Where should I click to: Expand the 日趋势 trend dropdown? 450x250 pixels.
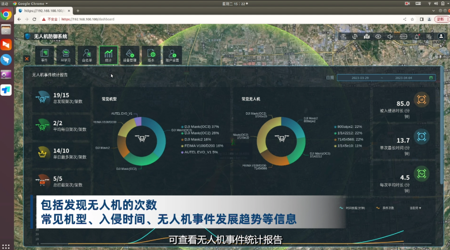pos(415,208)
